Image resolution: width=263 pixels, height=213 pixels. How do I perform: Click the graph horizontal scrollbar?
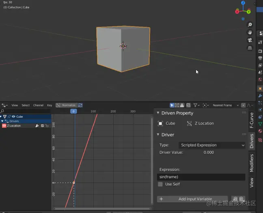coord(102,209)
